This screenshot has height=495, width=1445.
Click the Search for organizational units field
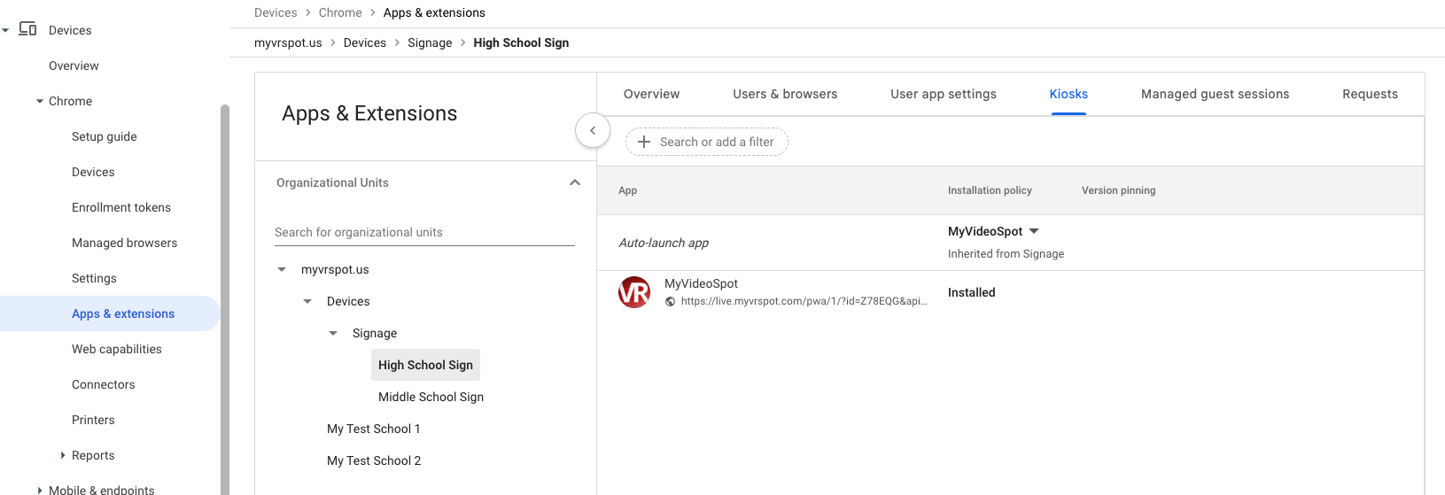click(x=424, y=232)
